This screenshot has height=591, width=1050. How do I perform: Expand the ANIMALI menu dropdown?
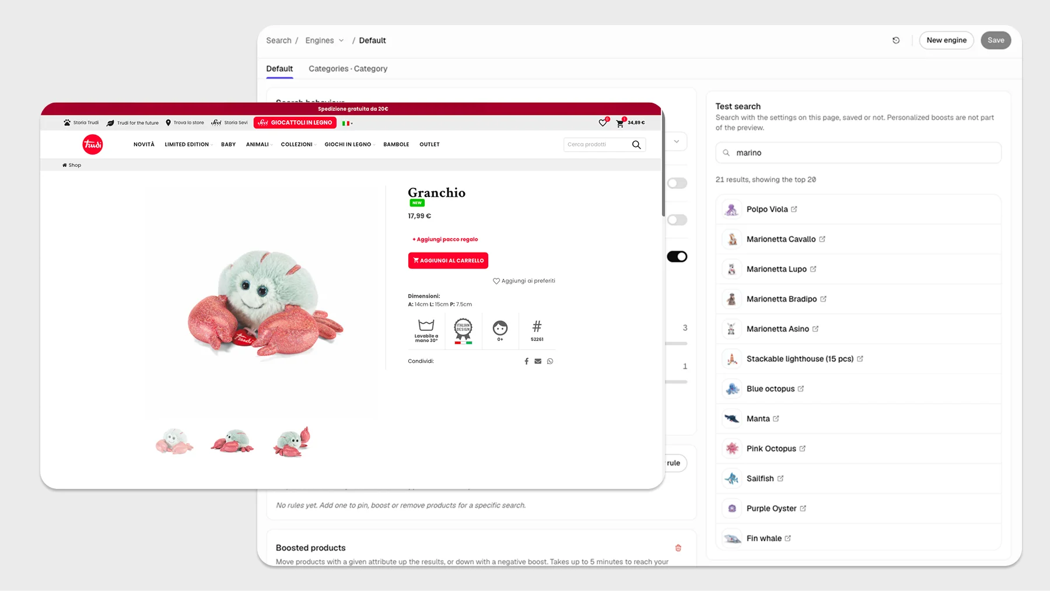(260, 144)
